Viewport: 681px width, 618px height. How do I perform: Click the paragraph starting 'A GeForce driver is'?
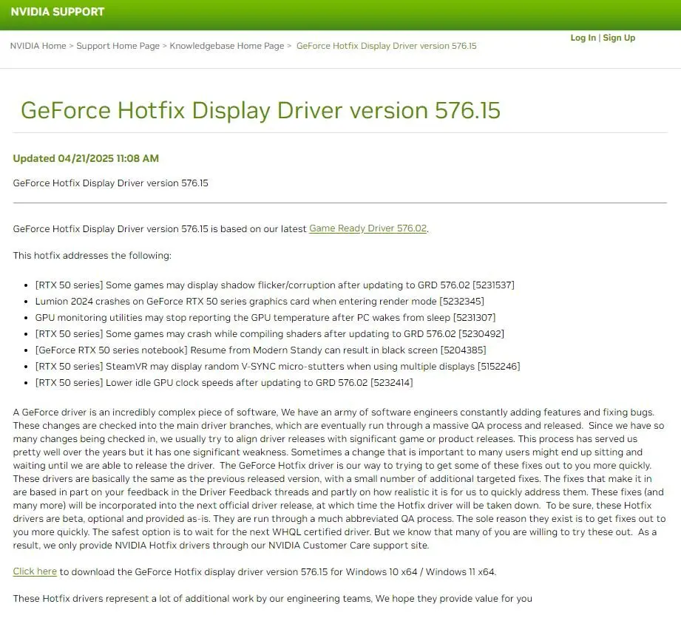(x=339, y=478)
